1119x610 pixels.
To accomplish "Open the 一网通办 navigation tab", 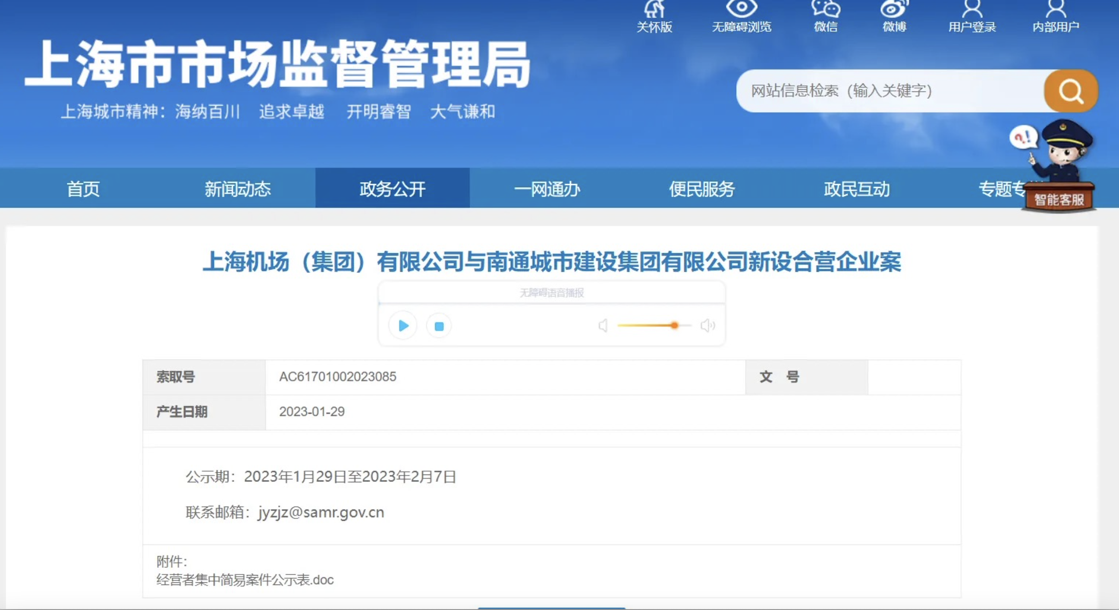I will point(547,189).
